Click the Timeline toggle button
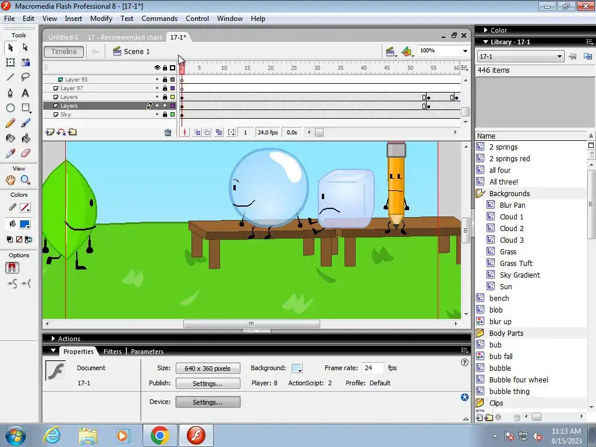Image resolution: width=596 pixels, height=447 pixels. [x=64, y=52]
